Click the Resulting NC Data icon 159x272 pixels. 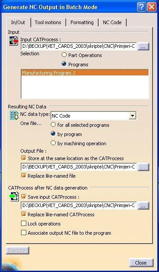click(x=14, y=116)
